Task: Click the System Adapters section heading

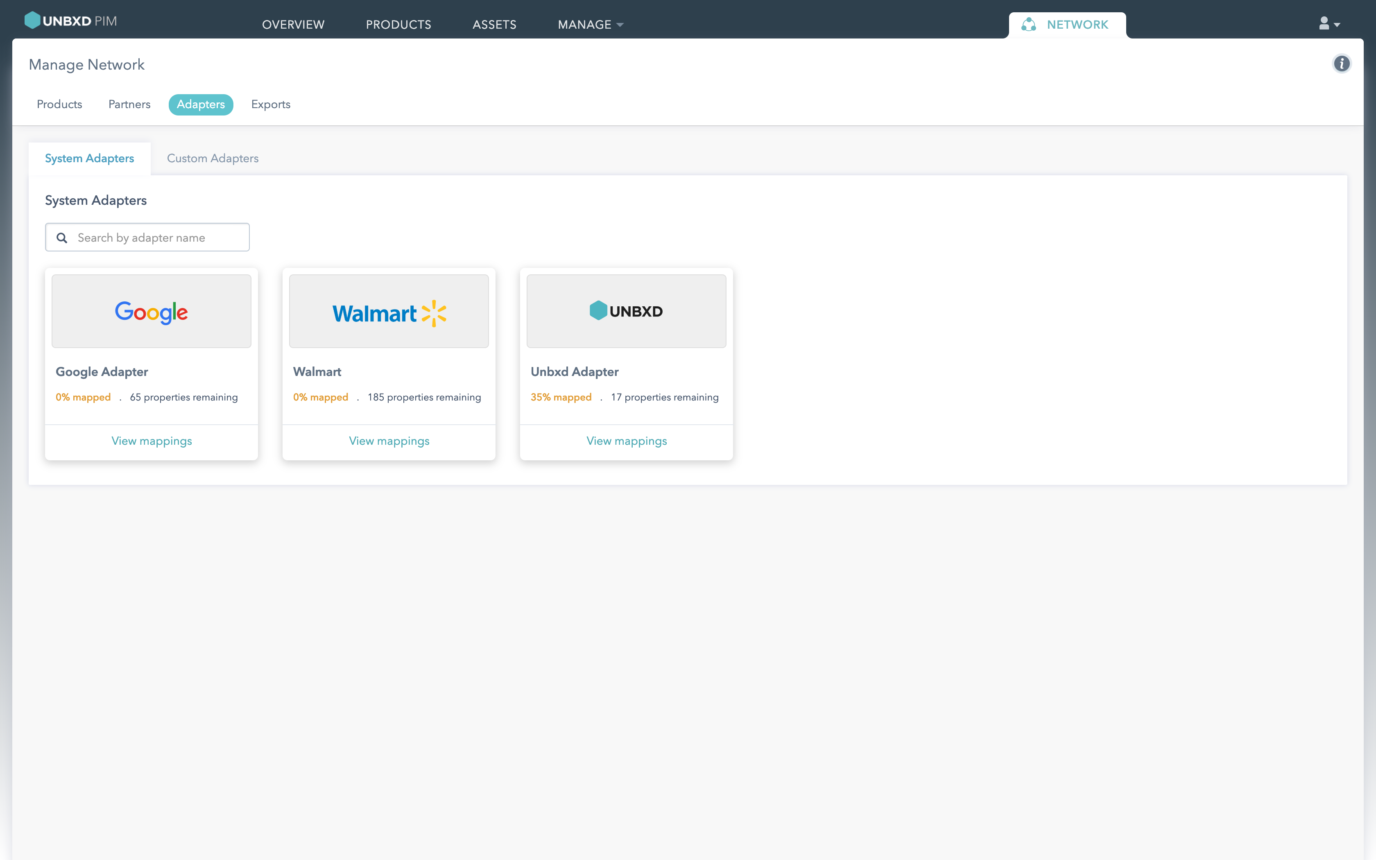Action: pyautogui.click(x=95, y=200)
